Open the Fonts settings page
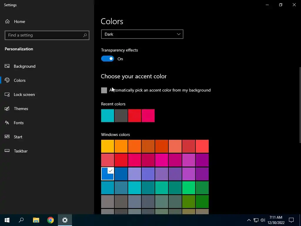The width and height of the screenshot is (301, 226). point(19,123)
